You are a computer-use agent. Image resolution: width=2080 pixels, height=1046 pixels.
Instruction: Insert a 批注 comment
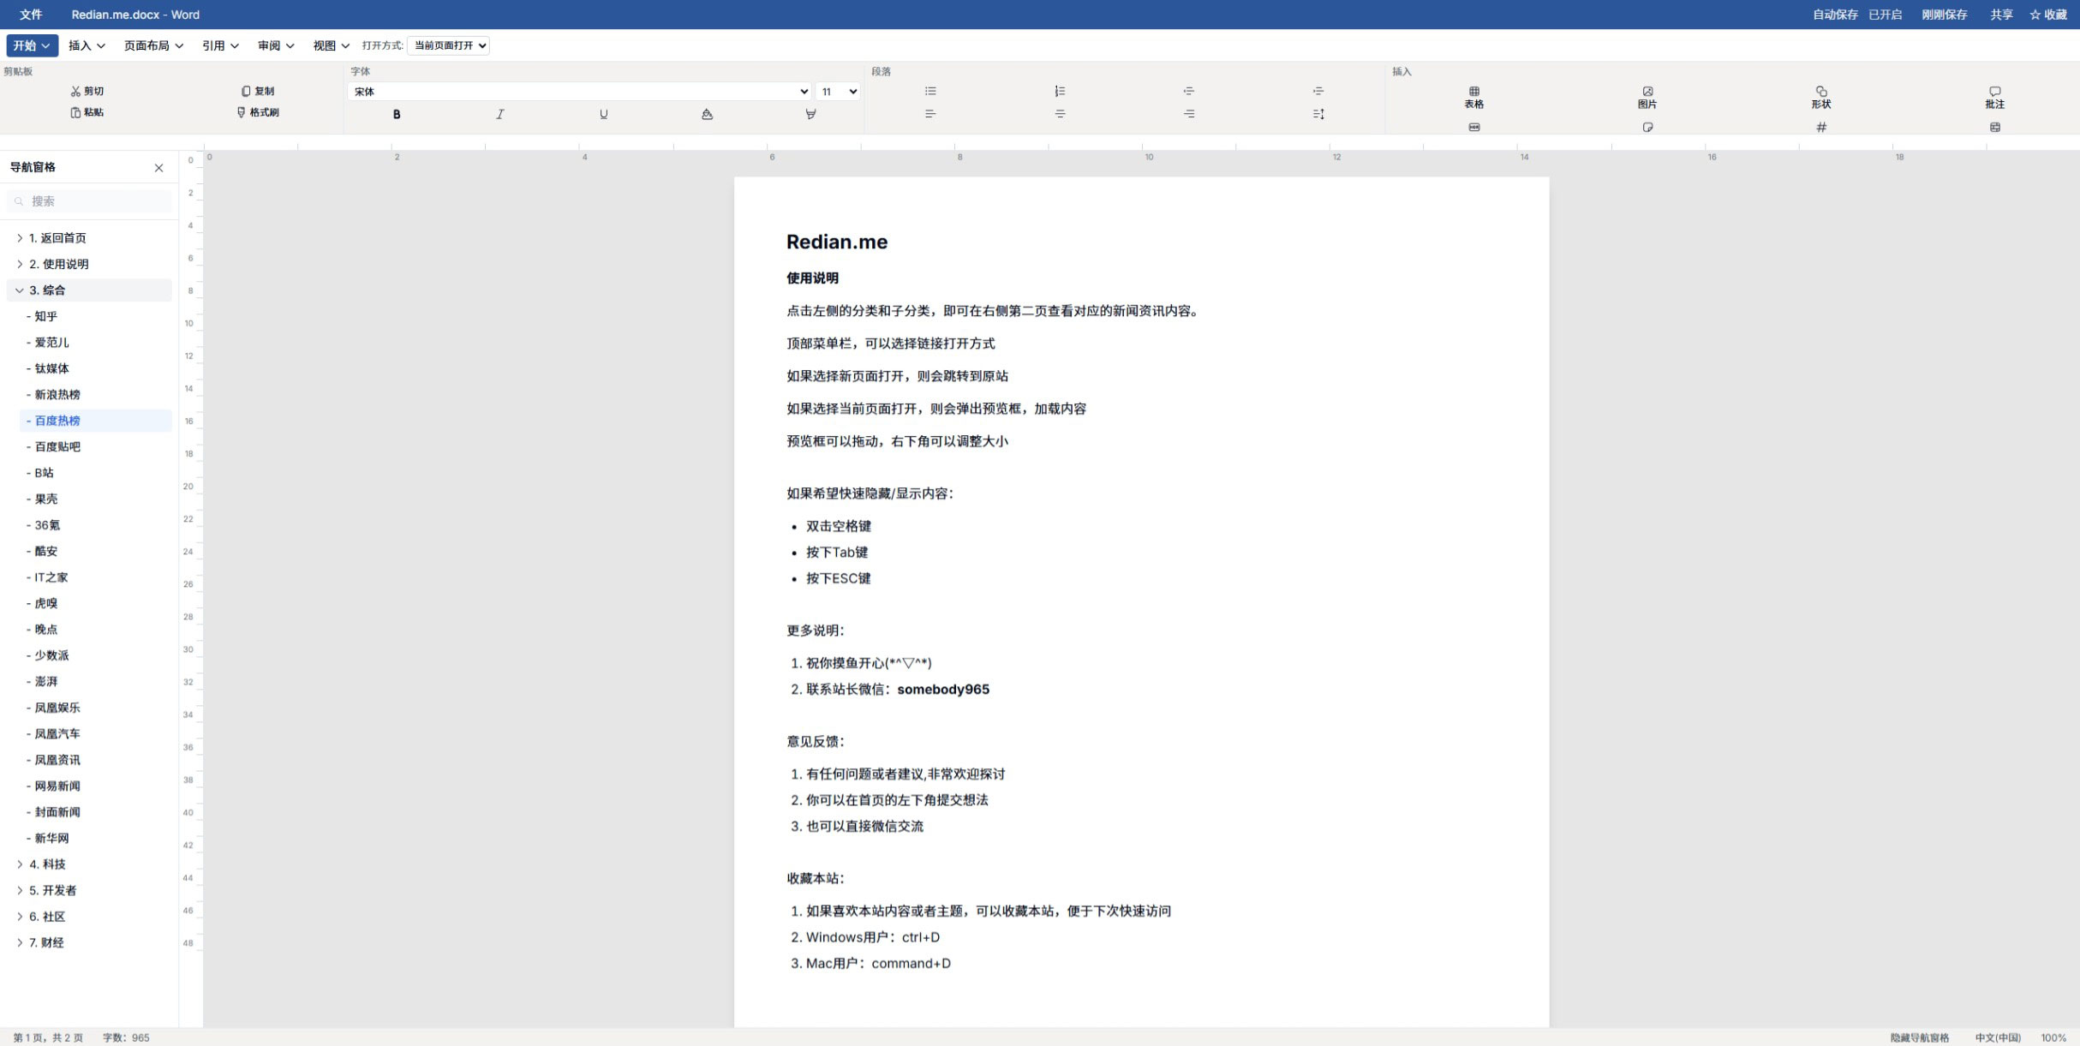(1995, 97)
